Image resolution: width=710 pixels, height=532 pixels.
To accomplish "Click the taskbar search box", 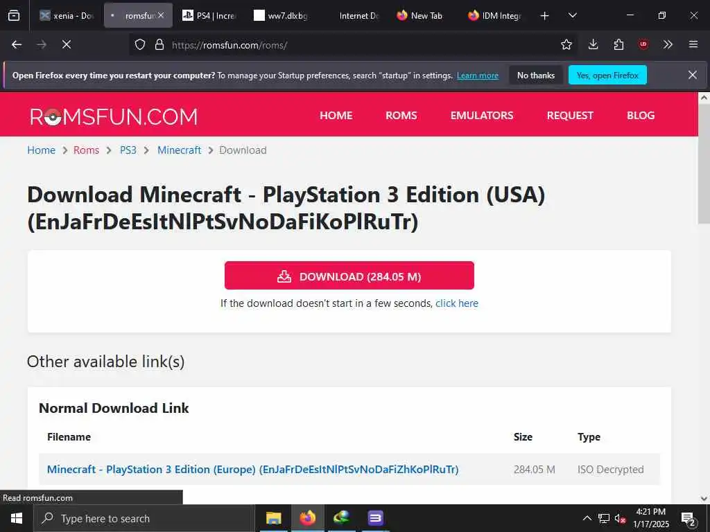I will (144, 518).
